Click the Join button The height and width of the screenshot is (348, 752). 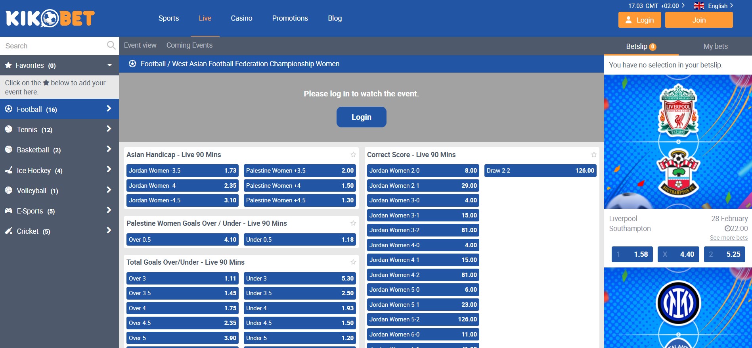point(699,20)
